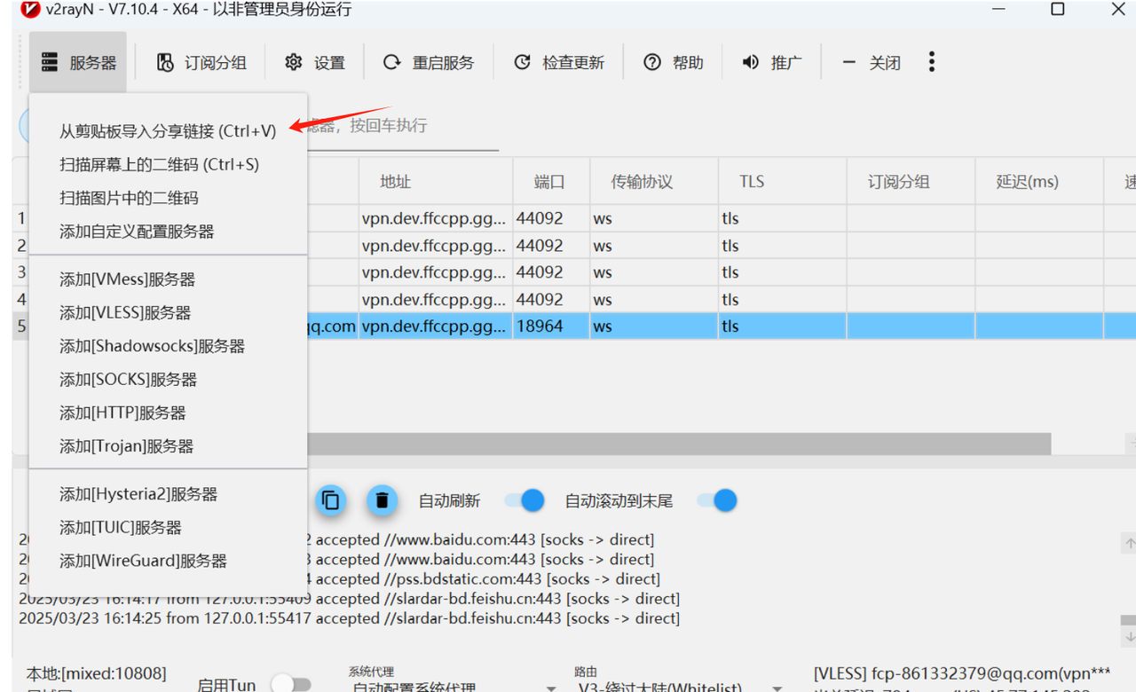Click the 16:14:25 slardar-bd.feishu.cn log line

[x=350, y=618]
